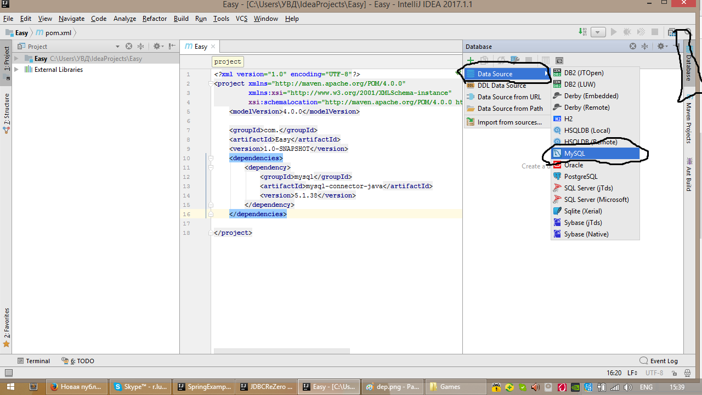Open the 6: TODO tool window
Image resolution: width=702 pixels, height=395 pixels.
78,361
